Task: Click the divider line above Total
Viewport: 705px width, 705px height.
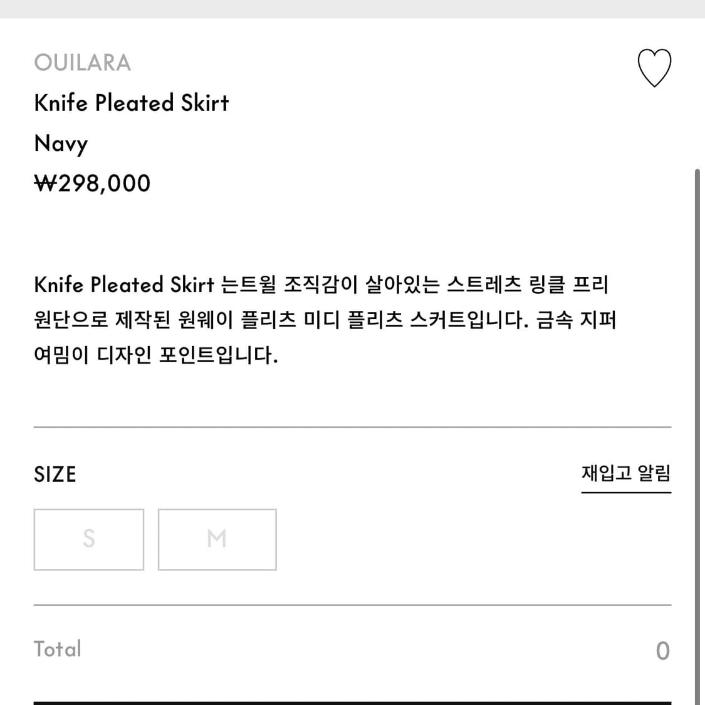Action: 352,605
